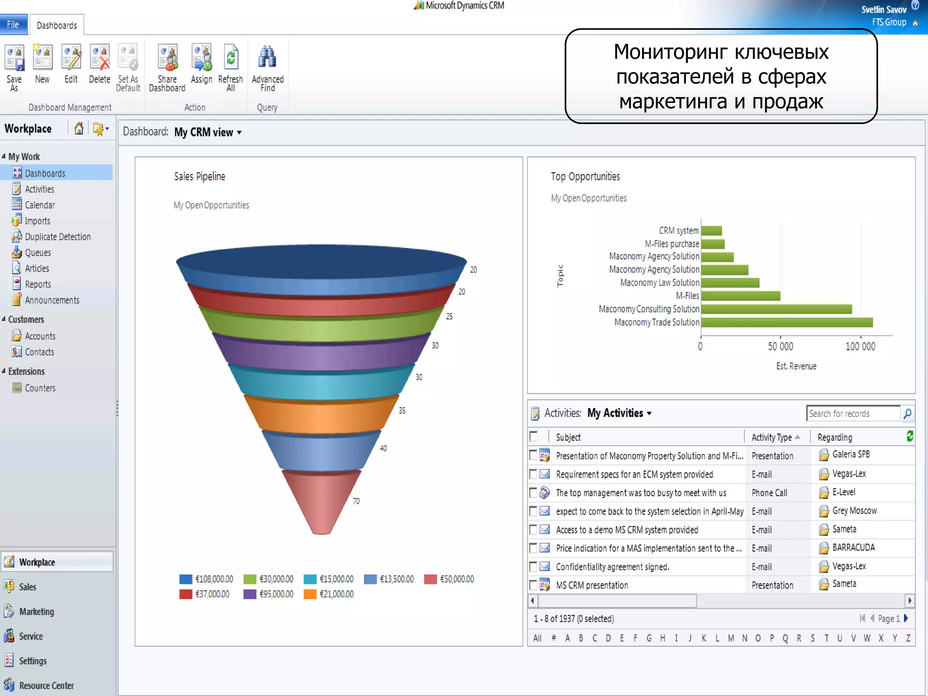Switch to the Marketing area
928x696 pixels.
point(36,612)
